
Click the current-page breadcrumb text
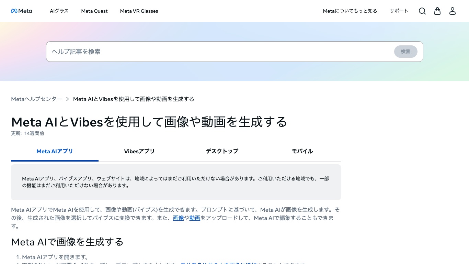[x=134, y=99]
